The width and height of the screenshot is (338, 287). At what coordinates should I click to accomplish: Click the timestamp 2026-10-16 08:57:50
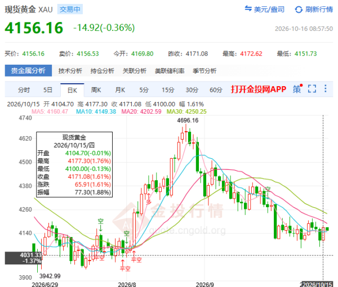click(304, 29)
